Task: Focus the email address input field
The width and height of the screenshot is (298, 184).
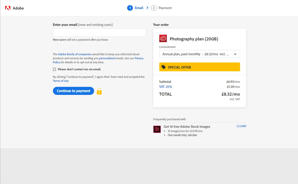Action: 99,33
